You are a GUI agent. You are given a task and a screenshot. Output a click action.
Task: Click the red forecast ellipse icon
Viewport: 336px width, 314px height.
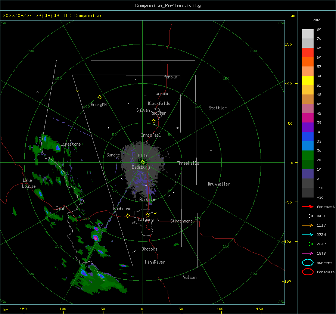click(x=308, y=272)
